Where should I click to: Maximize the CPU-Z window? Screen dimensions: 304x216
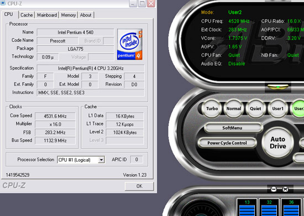coord(142,3)
